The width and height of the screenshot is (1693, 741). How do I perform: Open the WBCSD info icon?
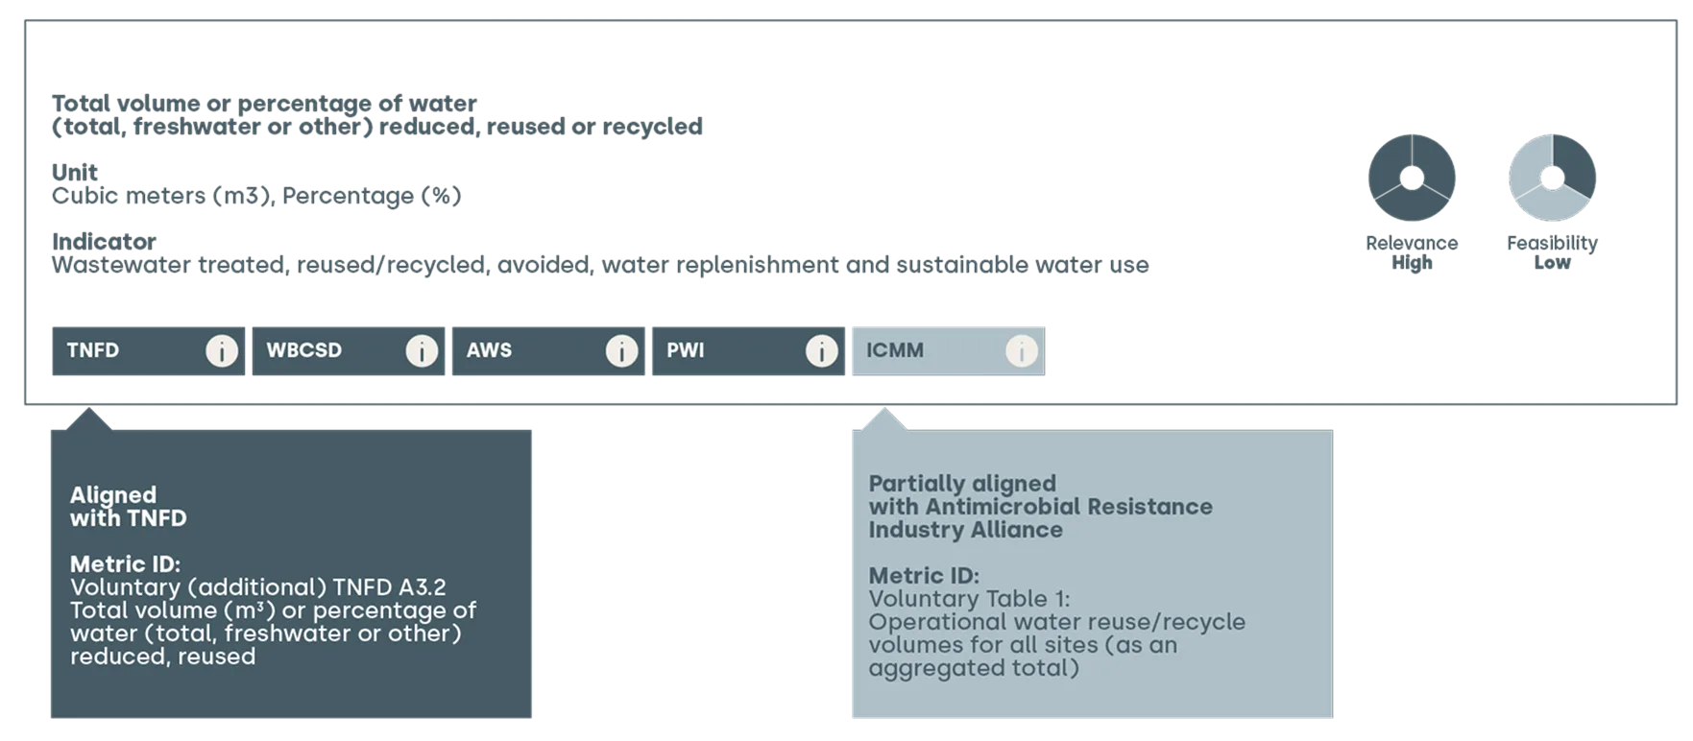point(422,351)
